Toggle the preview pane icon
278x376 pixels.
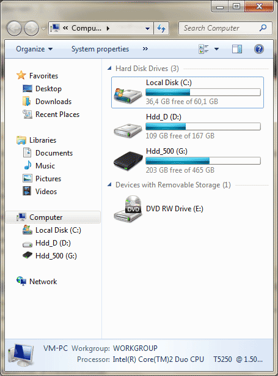(x=237, y=49)
